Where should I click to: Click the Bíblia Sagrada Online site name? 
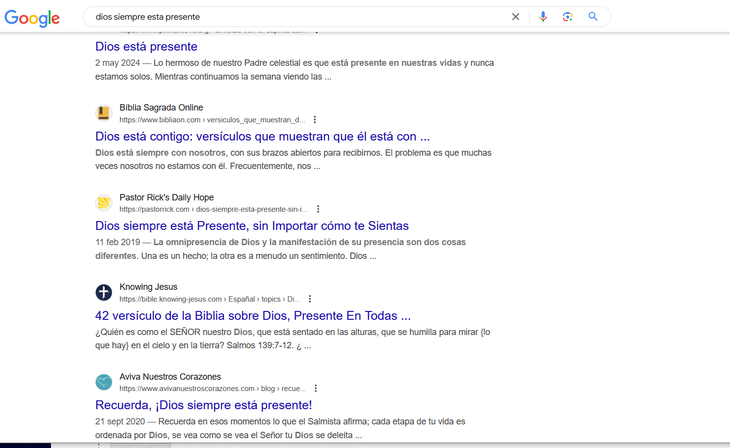(x=161, y=108)
